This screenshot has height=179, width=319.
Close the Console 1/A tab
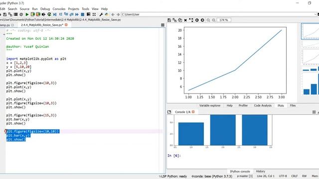pyautogui.click(x=193, y=112)
